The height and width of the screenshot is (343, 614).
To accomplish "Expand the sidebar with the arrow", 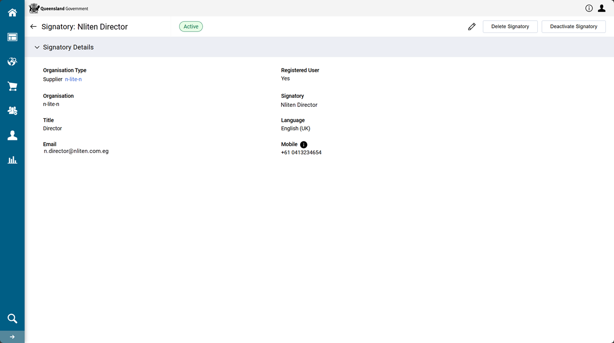I will point(12,337).
